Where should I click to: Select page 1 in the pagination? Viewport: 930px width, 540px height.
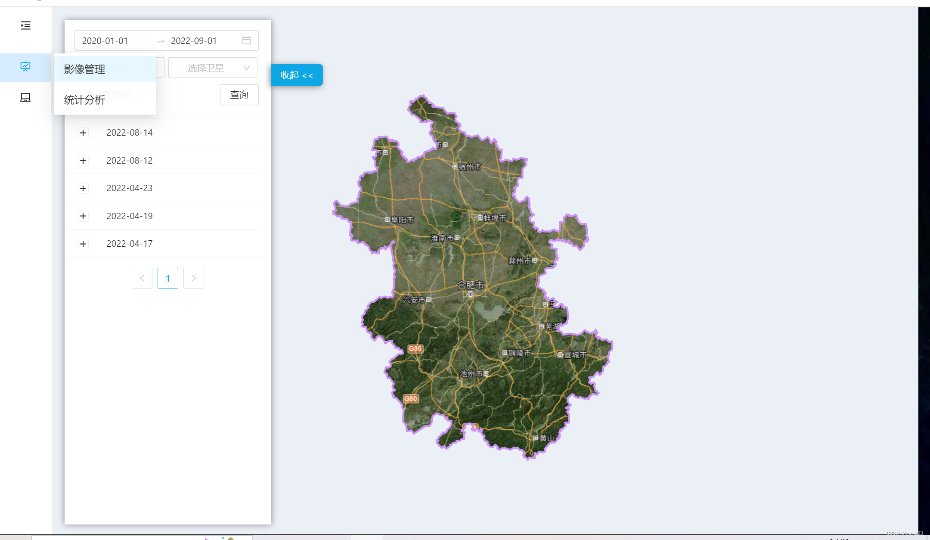tap(167, 278)
